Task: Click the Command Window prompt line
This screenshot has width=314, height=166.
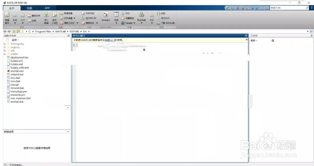Action: click(162, 45)
